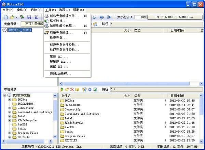Select 刻录光盘映像 menu entry
This screenshot has width=205, height=150.
[x=61, y=33]
